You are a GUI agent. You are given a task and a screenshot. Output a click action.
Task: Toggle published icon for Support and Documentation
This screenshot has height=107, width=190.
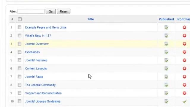click(166, 93)
